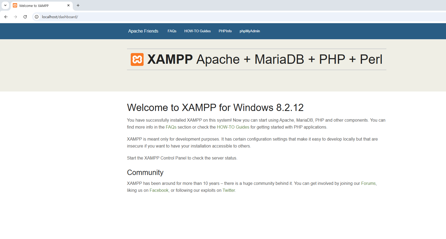Click the heading 'Welcome to XAMPP for Windows 8.2.12'

(215, 107)
